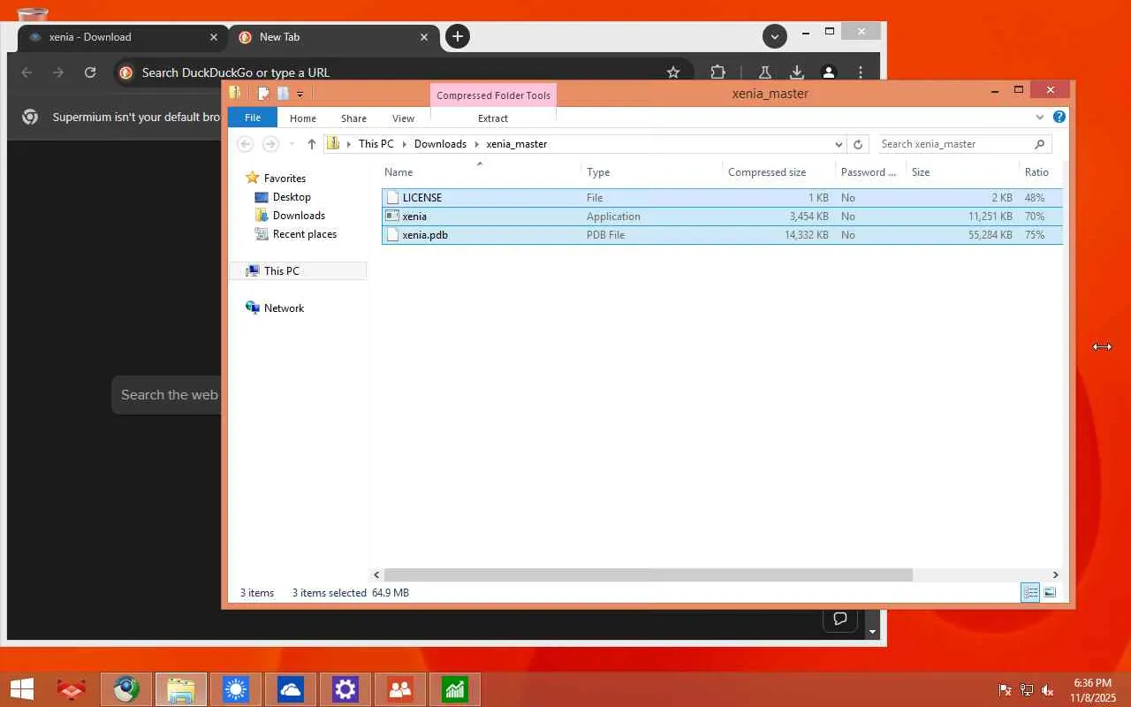The width and height of the screenshot is (1131, 707).
Task: Open the Finance app from taskbar
Action: click(454, 689)
